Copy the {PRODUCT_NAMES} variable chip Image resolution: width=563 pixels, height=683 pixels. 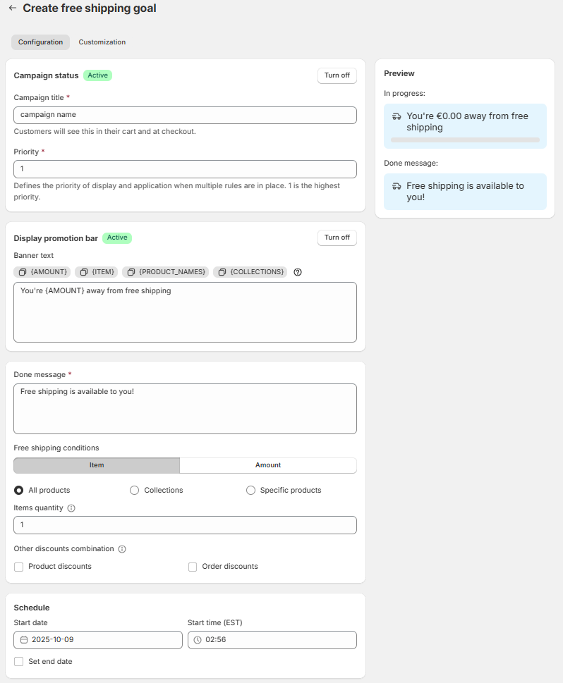165,272
